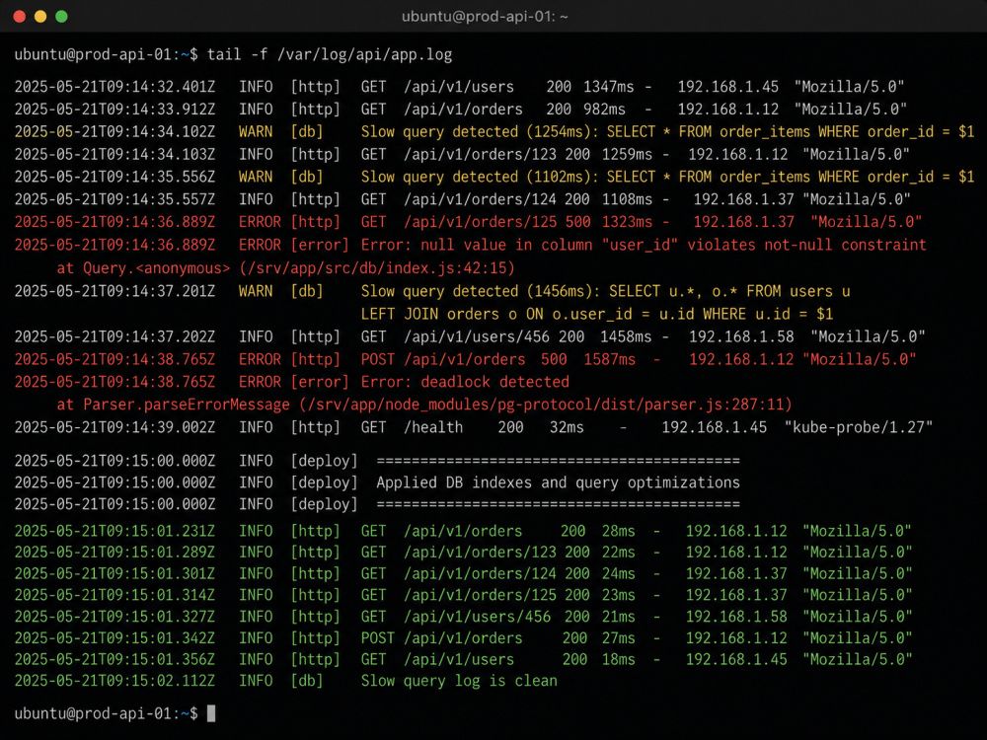The image size is (987, 740).
Task: Click the cursor at the final shell prompt
Action: (x=211, y=713)
